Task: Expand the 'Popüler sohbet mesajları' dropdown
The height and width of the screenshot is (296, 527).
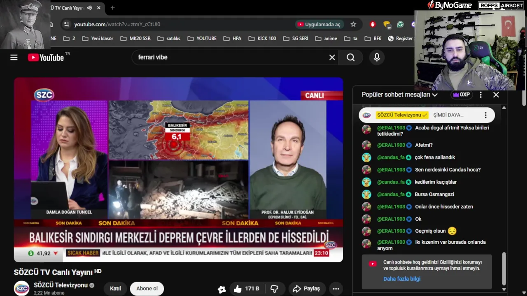Action: point(399,95)
